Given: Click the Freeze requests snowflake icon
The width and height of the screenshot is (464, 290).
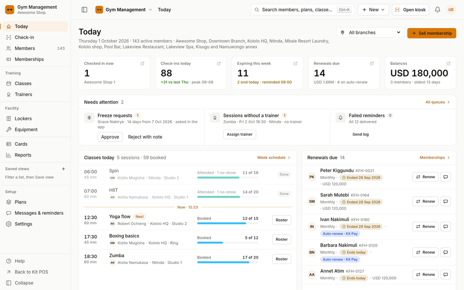Looking at the screenshot, I should (89, 117).
